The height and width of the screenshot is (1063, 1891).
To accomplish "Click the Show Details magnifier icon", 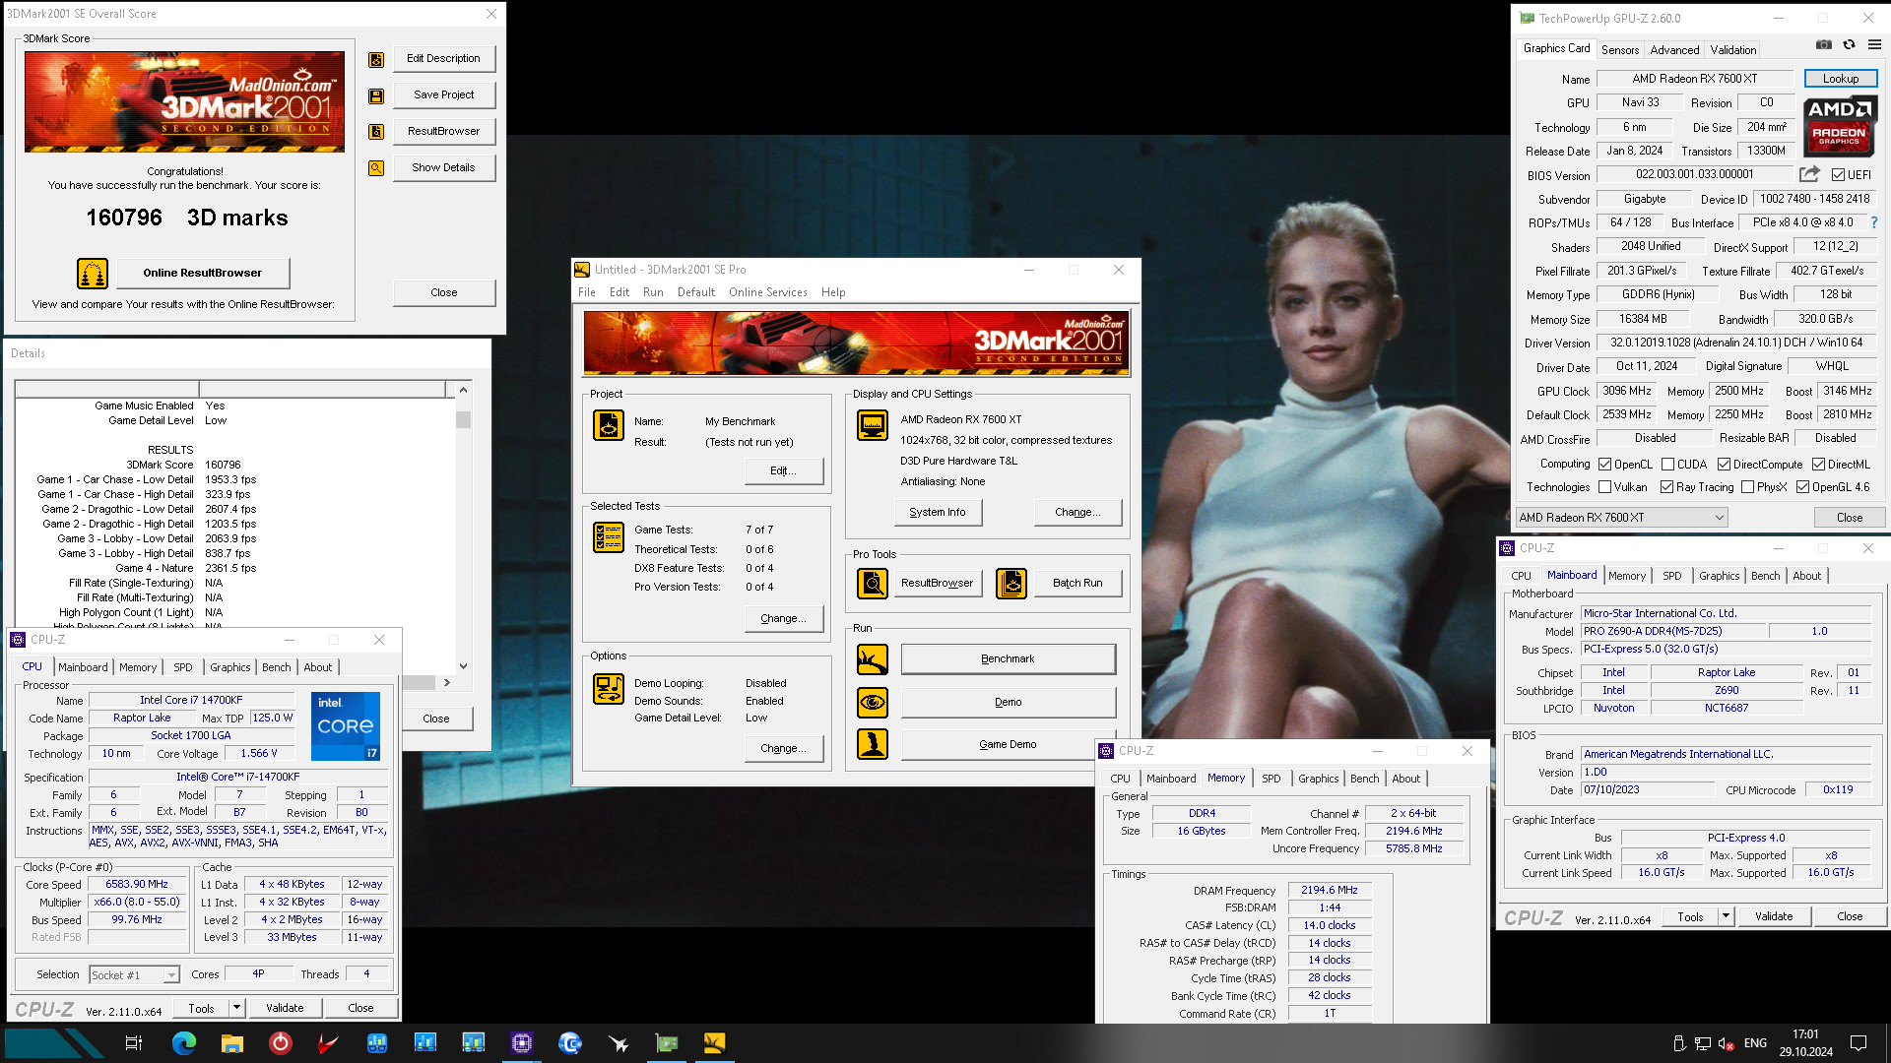I will click(x=376, y=168).
